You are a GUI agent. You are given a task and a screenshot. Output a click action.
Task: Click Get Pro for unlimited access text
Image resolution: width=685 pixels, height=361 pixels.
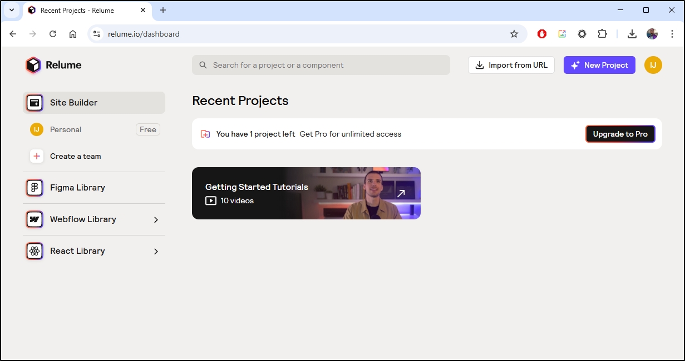[351, 134]
